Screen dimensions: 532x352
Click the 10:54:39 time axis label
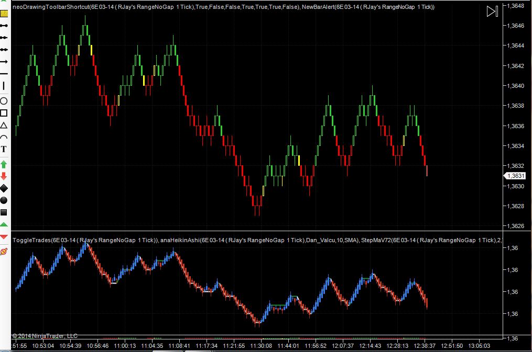pos(70,346)
